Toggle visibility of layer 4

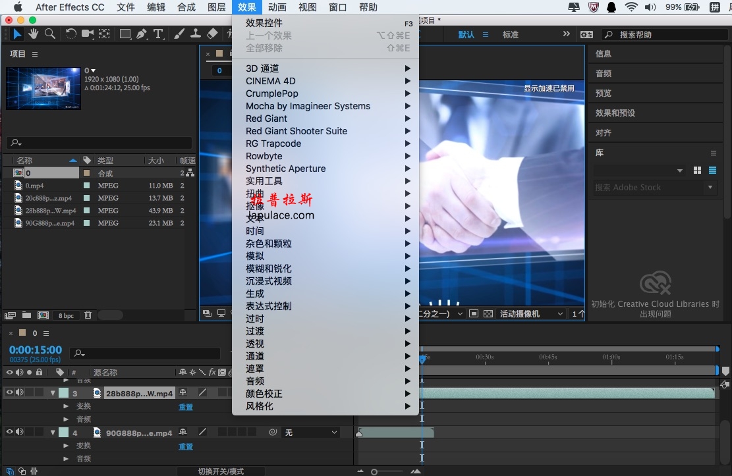click(x=9, y=432)
